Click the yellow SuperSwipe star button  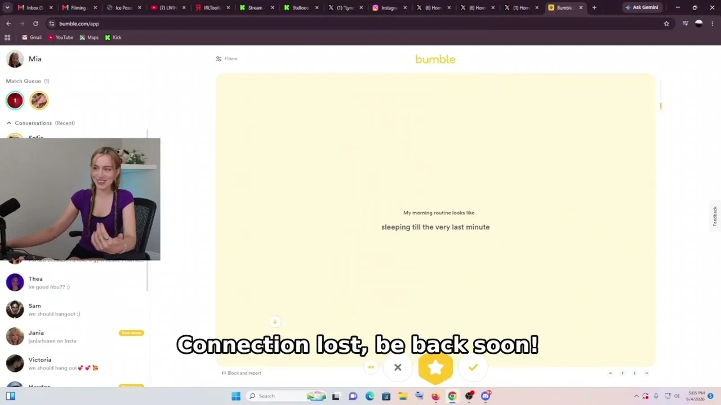click(435, 368)
